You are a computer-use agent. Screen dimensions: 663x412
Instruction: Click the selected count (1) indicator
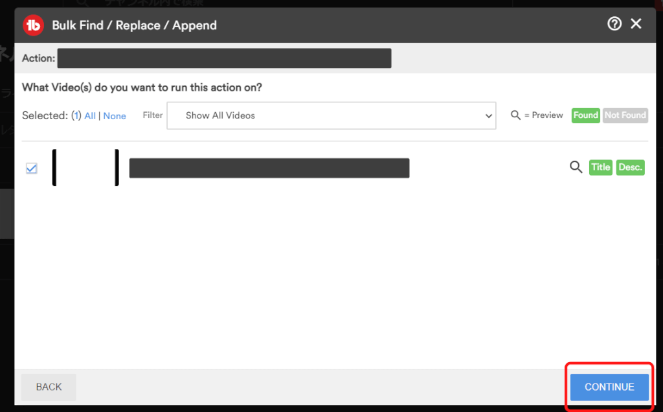(76, 115)
